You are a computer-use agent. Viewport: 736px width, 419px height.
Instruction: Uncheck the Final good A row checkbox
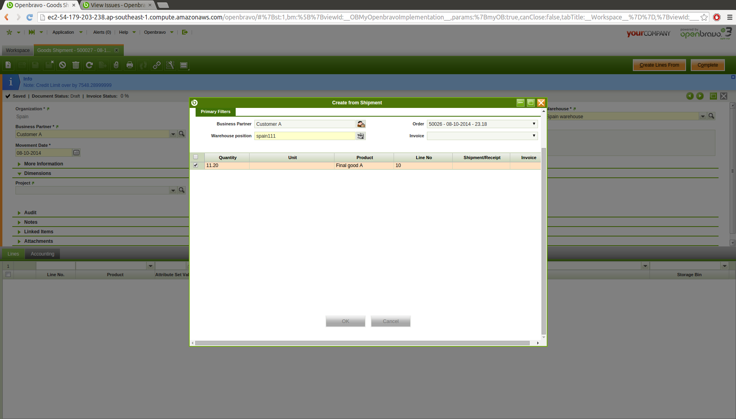coord(196,165)
